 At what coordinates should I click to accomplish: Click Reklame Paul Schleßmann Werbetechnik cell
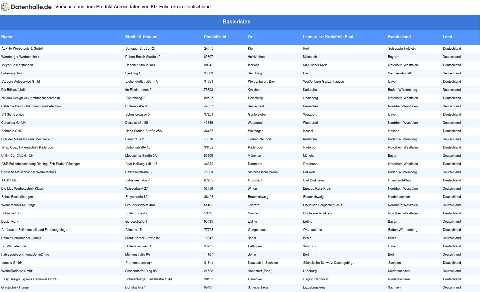31,106
